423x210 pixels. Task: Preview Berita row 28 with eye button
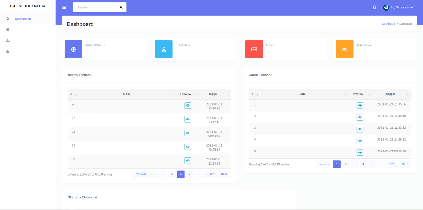(x=188, y=133)
